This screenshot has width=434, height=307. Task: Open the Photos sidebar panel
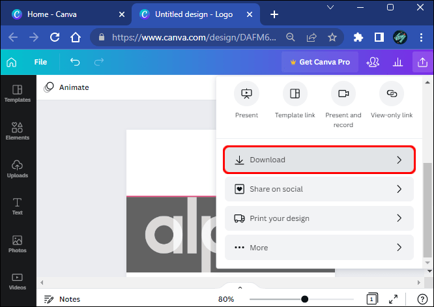click(17, 244)
